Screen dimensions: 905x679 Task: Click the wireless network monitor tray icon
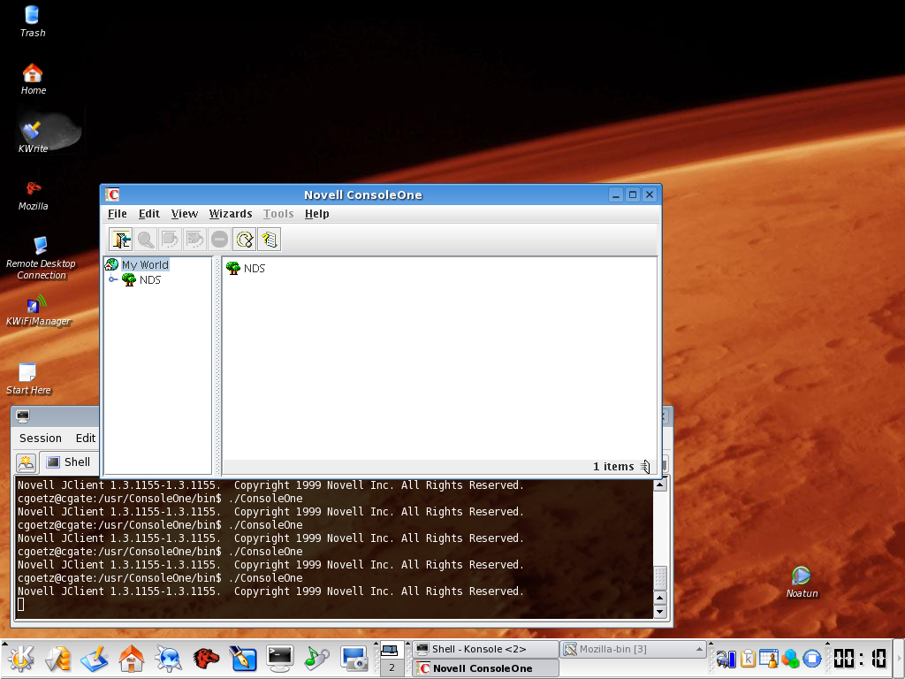pos(726,659)
